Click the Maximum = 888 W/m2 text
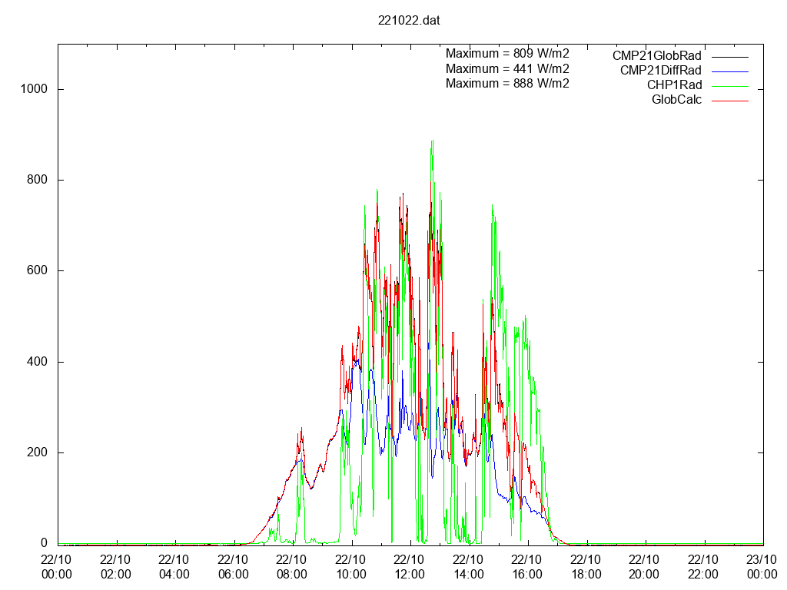 tap(507, 83)
